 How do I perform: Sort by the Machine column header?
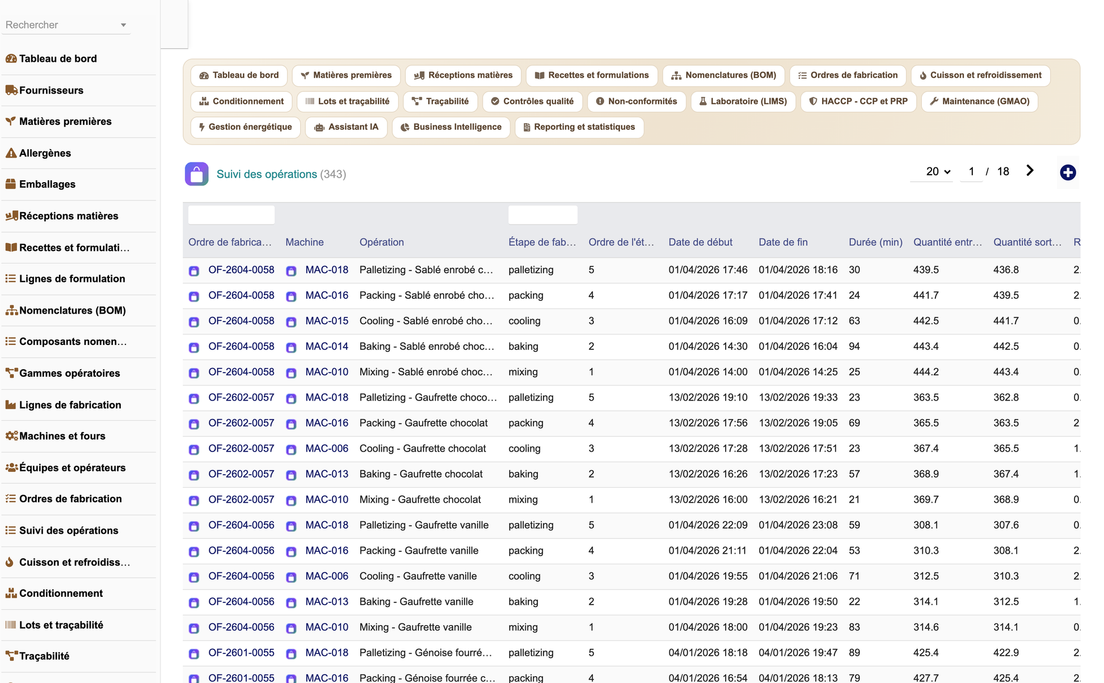(305, 242)
